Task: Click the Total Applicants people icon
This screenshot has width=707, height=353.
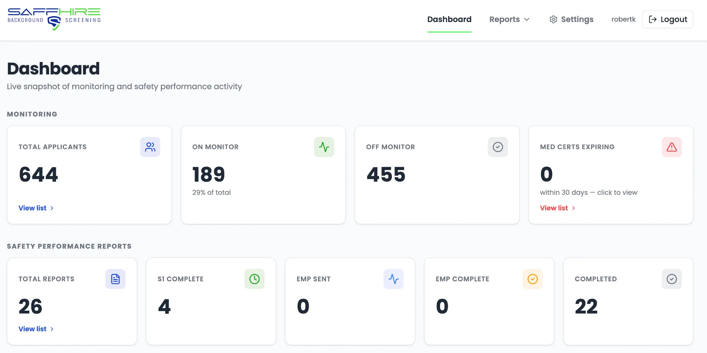Action: click(150, 147)
